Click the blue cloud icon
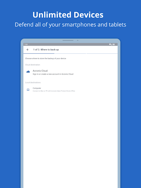The width and height of the screenshot is (141, 188). [28, 72]
